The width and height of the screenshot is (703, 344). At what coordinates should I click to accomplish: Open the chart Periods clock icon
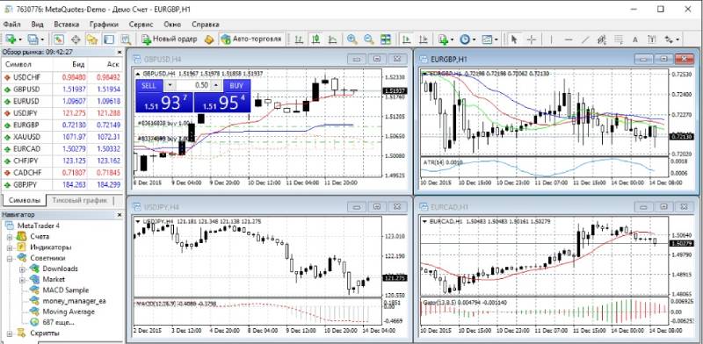(x=466, y=39)
